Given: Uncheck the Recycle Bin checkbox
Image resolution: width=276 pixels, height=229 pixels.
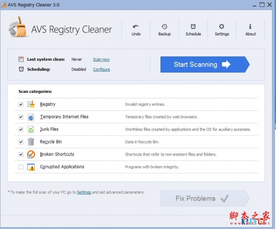Looking at the screenshot, I should 21,142.
